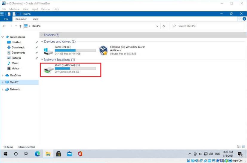Viewport: 247px width, 163px height.
Task: Click VirtualBox hard disk activity indicator
Action: tap(188, 161)
